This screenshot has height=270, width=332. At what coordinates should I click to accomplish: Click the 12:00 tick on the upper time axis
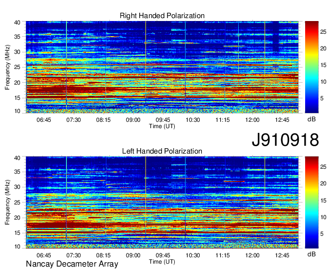click(252, 120)
